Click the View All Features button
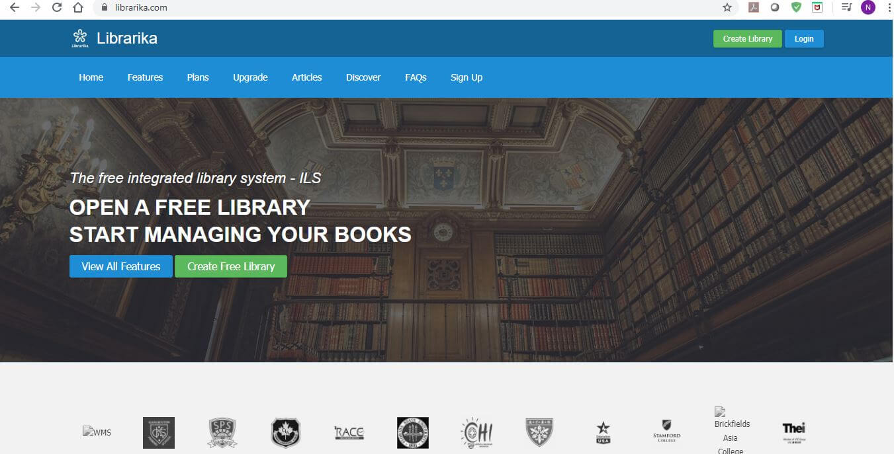The width and height of the screenshot is (894, 454). (x=121, y=266)
